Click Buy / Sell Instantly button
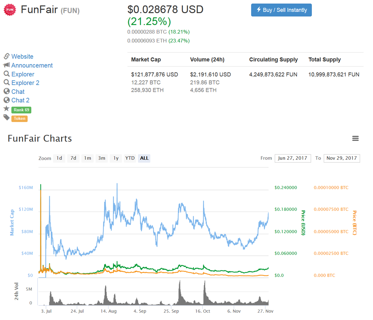373x320 pixels. point(281,10)
